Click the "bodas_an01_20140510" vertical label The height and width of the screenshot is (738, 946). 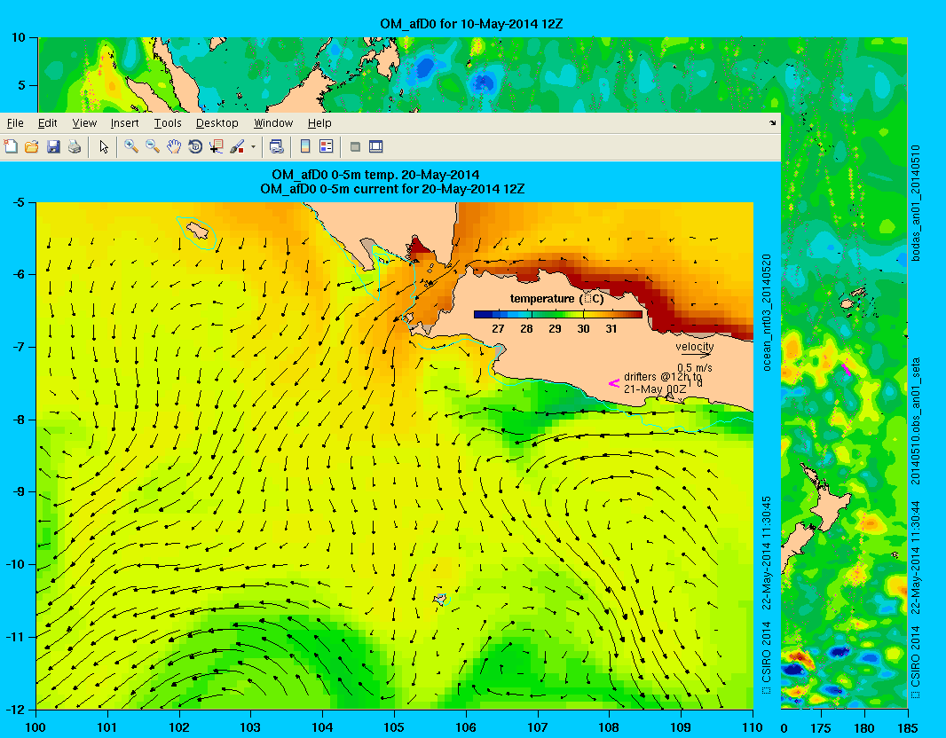[915, 202]
